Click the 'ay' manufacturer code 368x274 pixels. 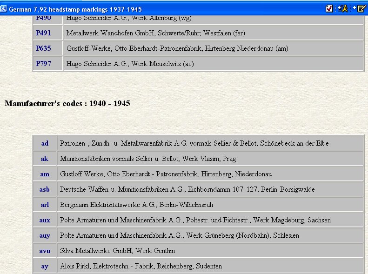45,266
